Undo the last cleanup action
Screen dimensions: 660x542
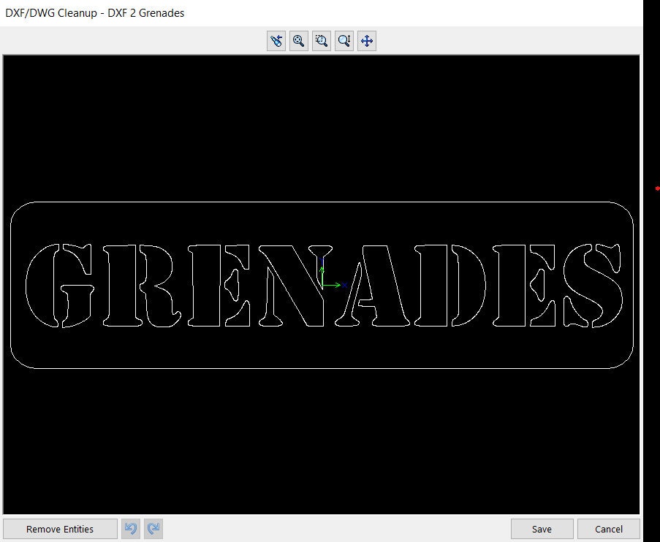[x=131, y=529]
